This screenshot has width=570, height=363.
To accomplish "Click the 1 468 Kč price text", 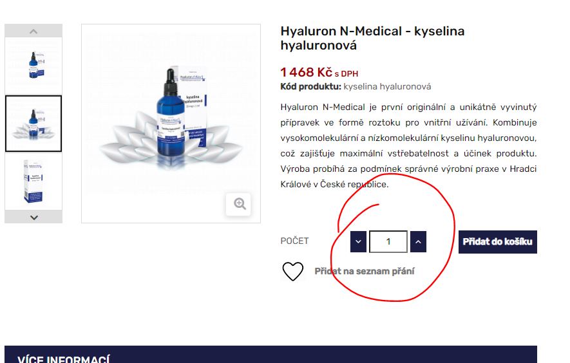I will point(306,72).
